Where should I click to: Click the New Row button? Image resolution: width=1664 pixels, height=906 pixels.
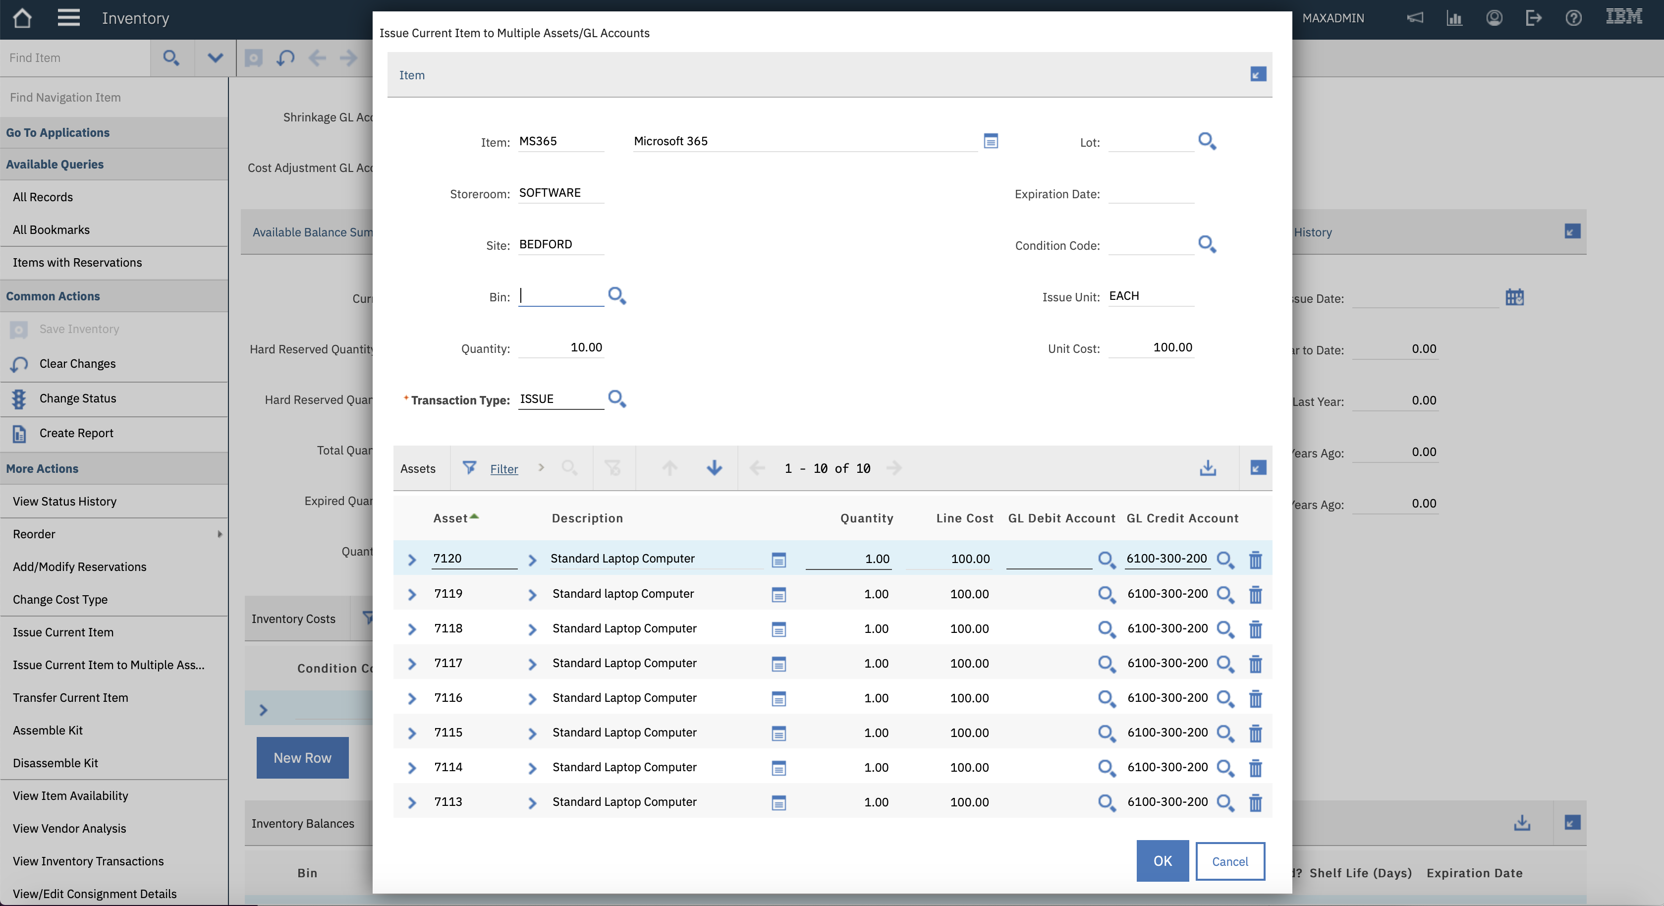click(x=302, y=757)
